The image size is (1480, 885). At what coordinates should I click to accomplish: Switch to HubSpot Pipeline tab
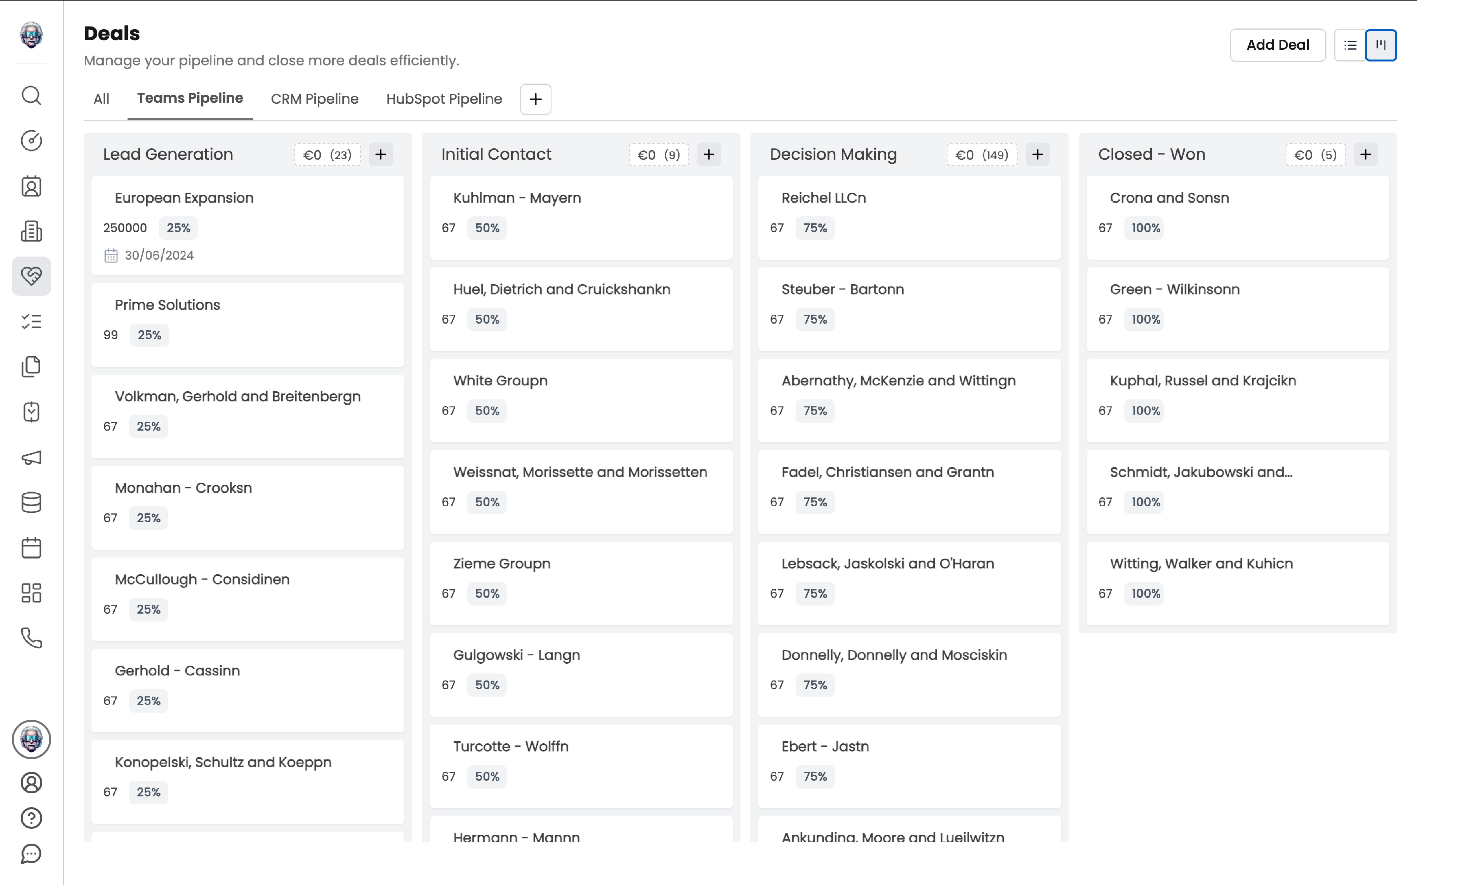(x=444, y=99)
